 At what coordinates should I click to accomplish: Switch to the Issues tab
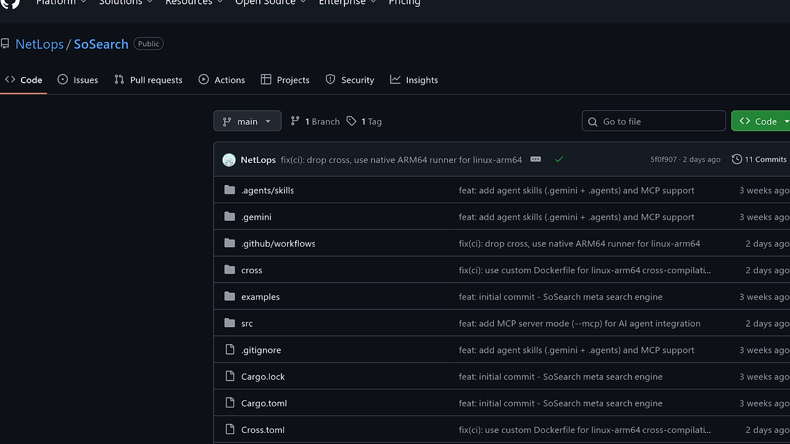coord(78,80)
